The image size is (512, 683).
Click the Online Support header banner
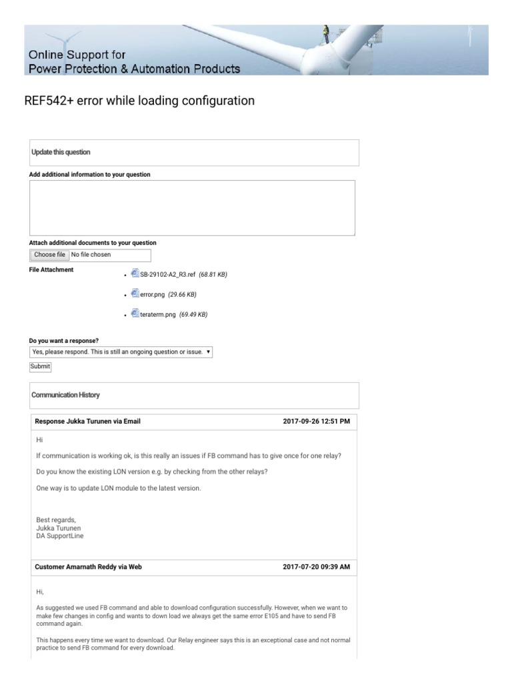coord(256,50)
